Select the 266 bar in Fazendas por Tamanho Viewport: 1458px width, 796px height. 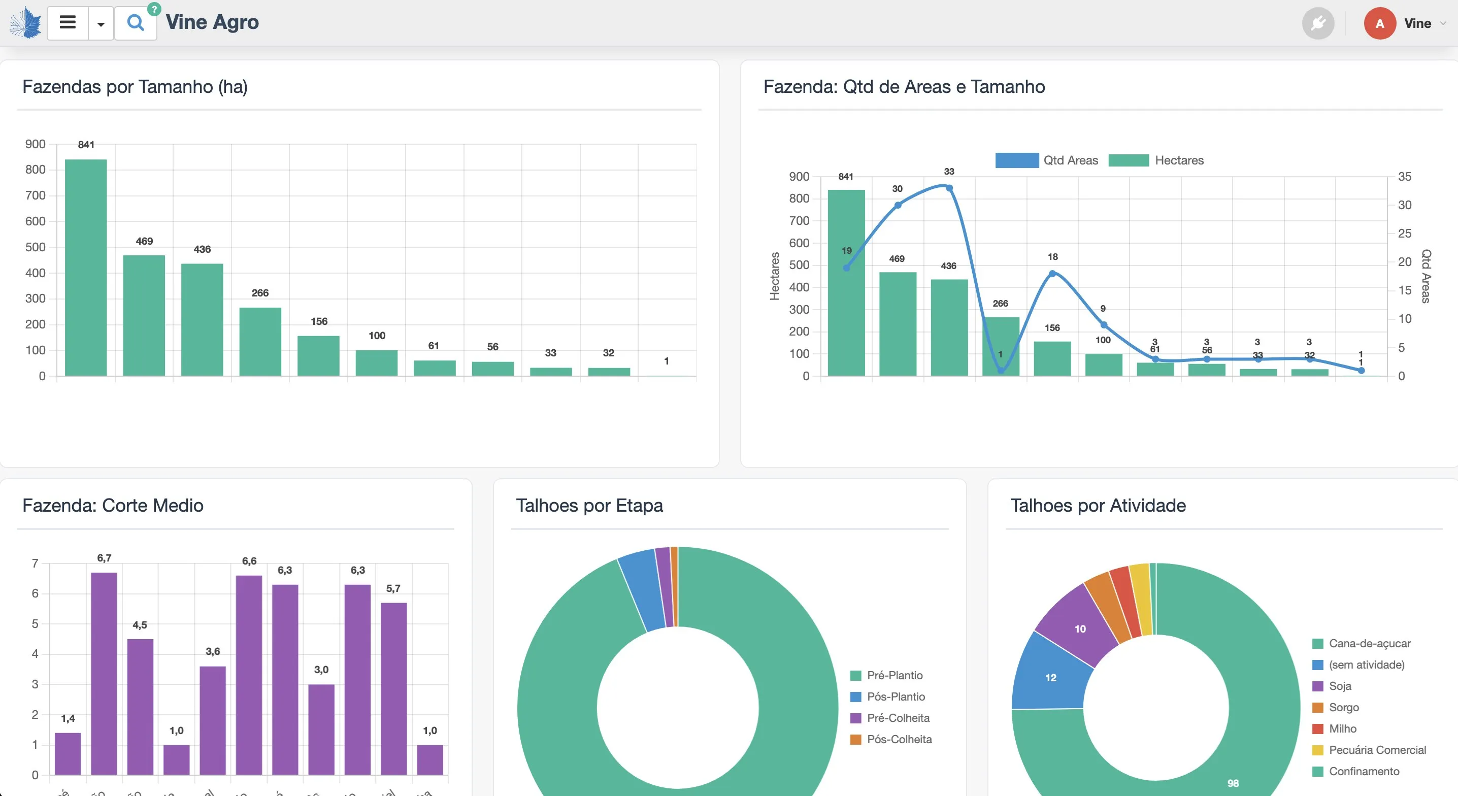click(x=260, y=342)
